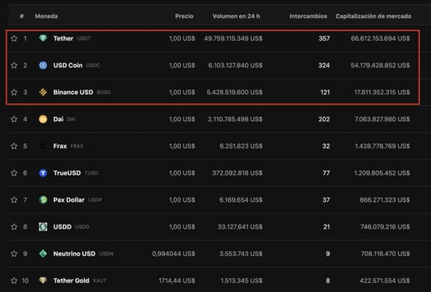This screenshot has width=431, height=292.
Task: Click the Frax coin icon
Action: [44, 146]
